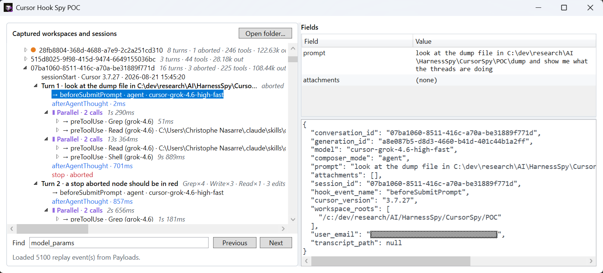Click the Value column header
Viewport: 603px width, 273px height.
coord(504,41)
